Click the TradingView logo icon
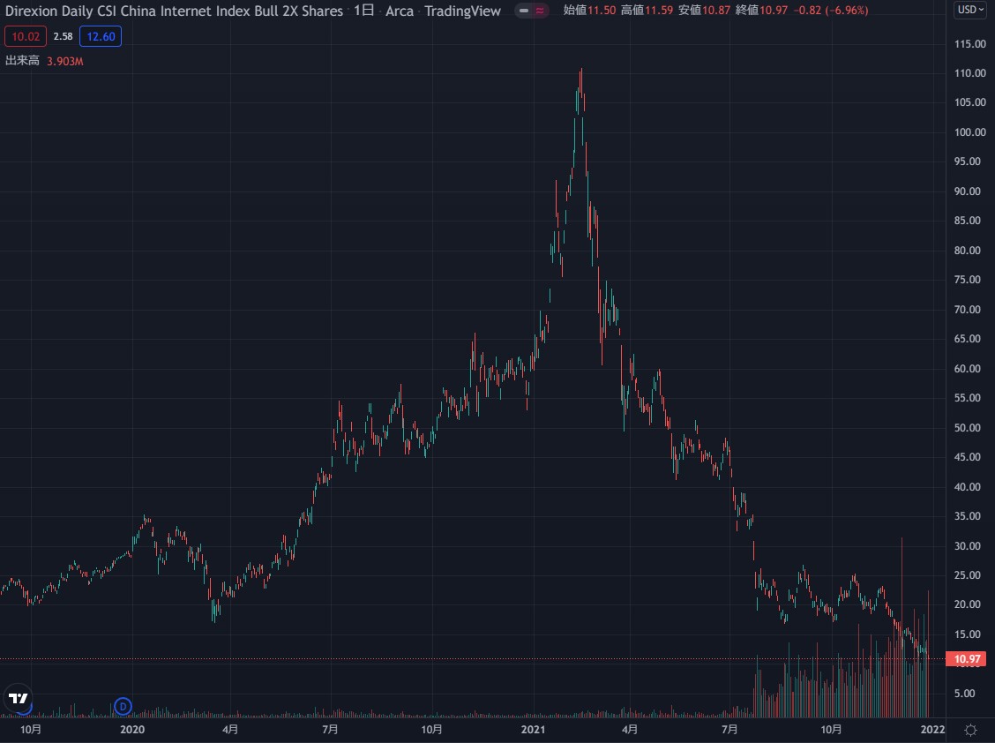The image size is (995, 743). [18, 698]
